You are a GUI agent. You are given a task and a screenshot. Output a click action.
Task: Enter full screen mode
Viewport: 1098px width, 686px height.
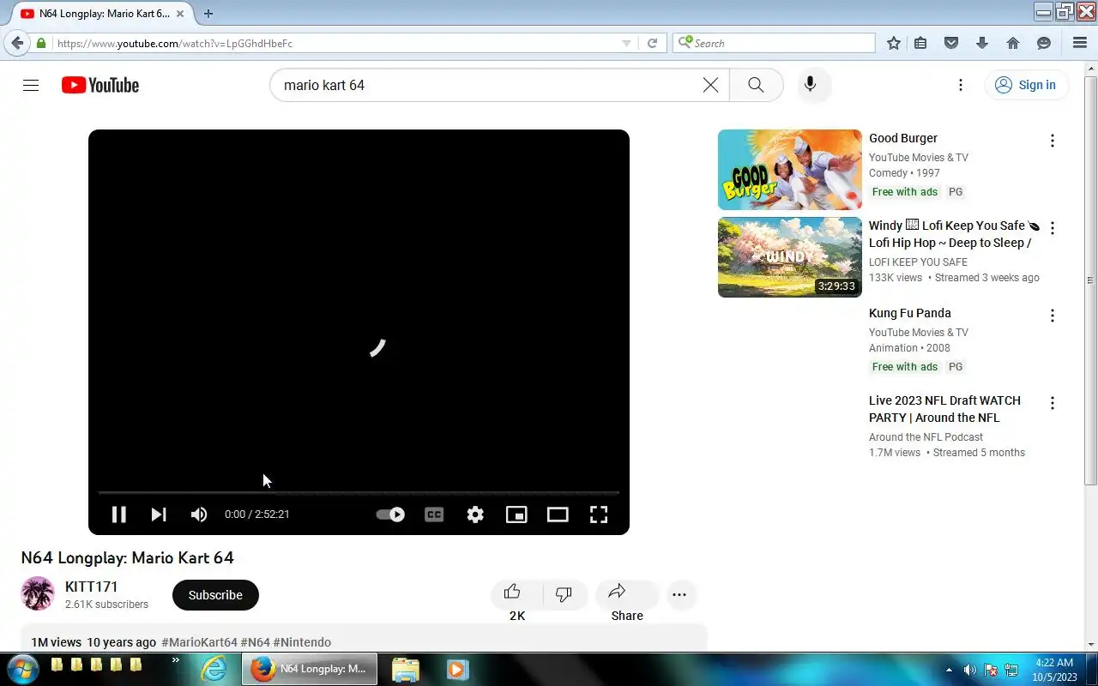[x=599, y=514]
